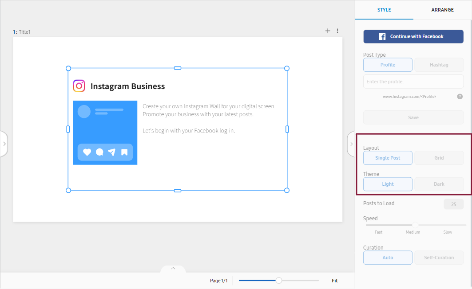Expand the bottom panel with the up chevron
This screenshot has width=472, height=289.
pyautogui.click(x=173, y=269)
